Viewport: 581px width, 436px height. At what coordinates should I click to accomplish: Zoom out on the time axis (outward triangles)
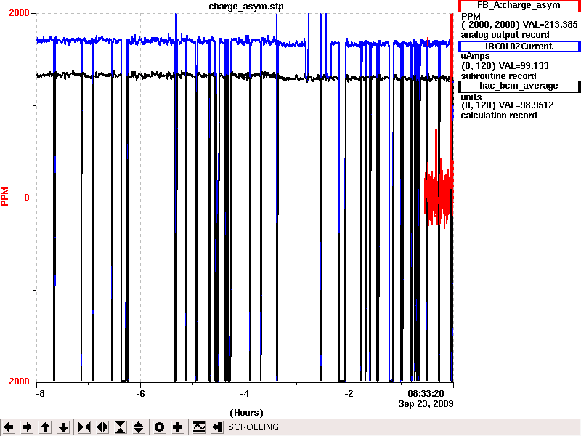pyautogui.click(x=102, y=427)
